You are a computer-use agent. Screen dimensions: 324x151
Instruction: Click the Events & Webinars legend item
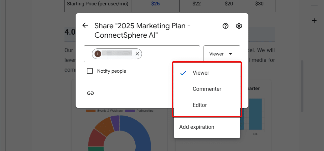click(x=104, y=111)
